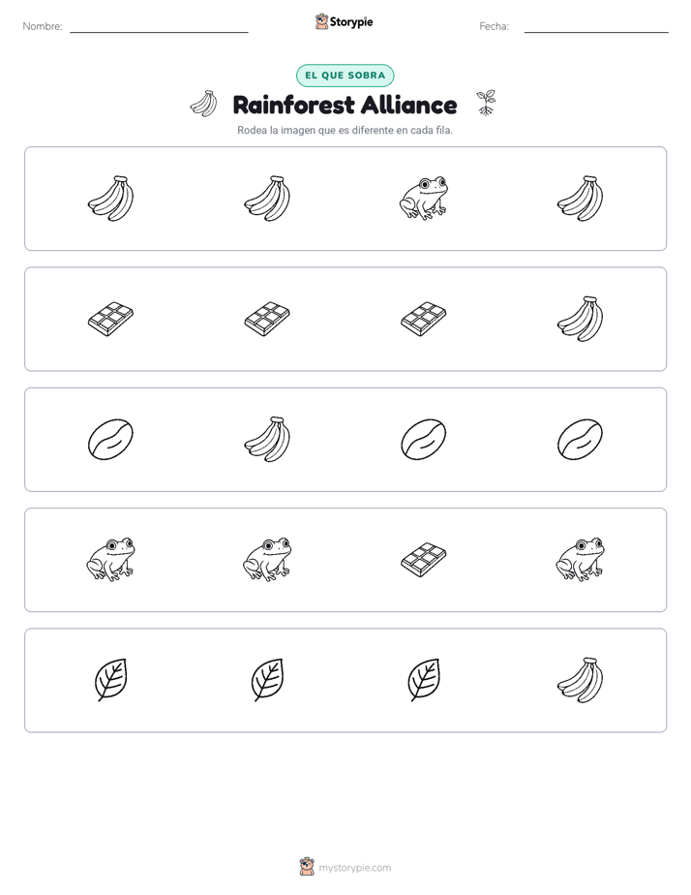Click the Rainforest Alliance heading

pos(345,105)
